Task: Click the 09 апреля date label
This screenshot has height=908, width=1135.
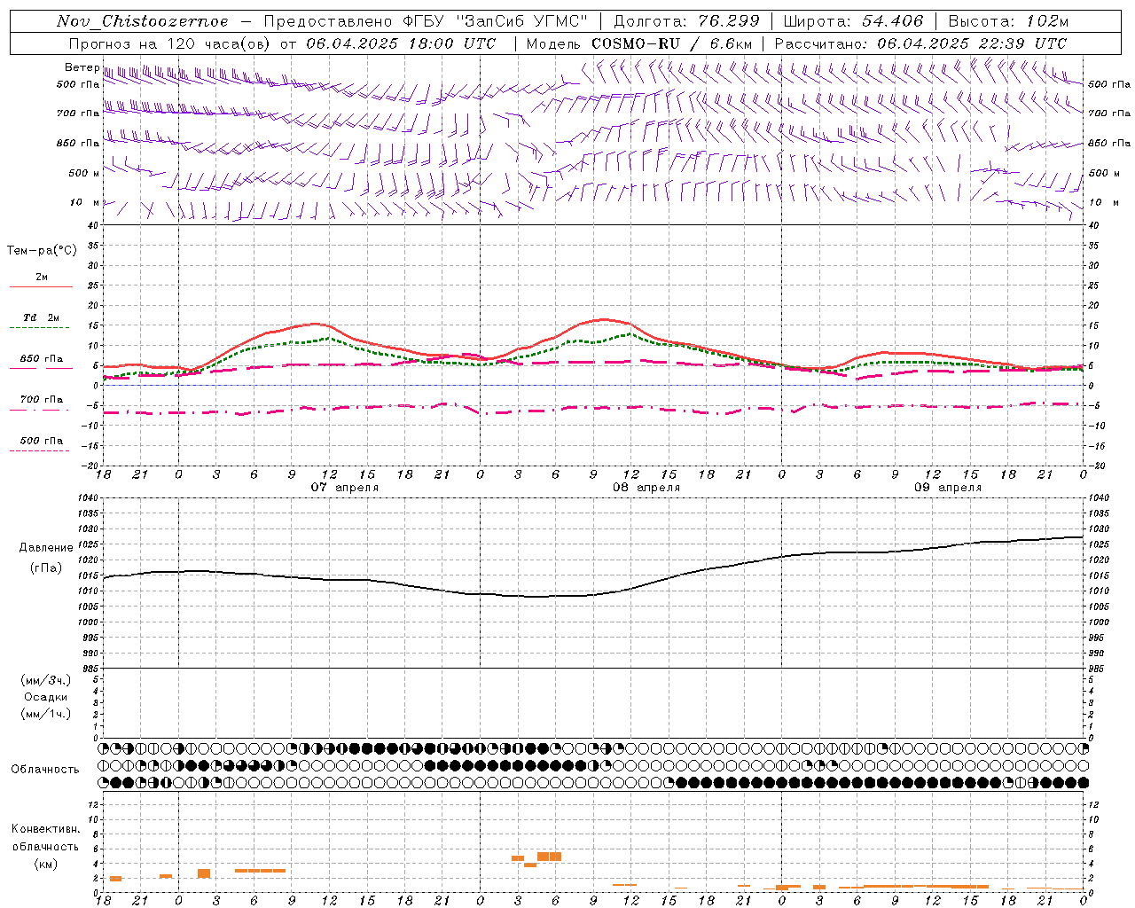Action: (x=948, y=488)
